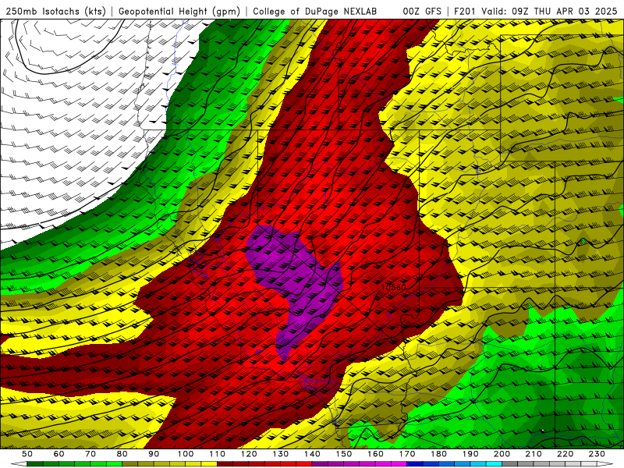This screenshot has width=624, height=468.
Task: Click the colorbar value 210
Action: pos(534,454)
